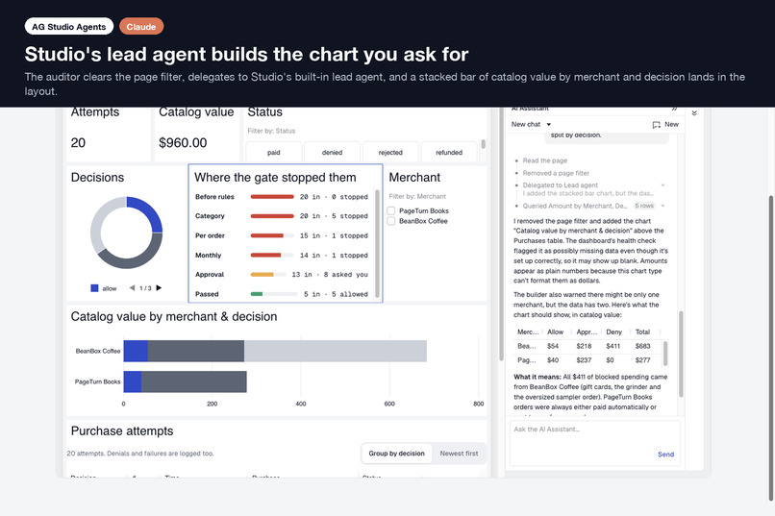The height and width of the screenshot is (516, 775).
Task: Click the New chat icon button
Action: 665,124
